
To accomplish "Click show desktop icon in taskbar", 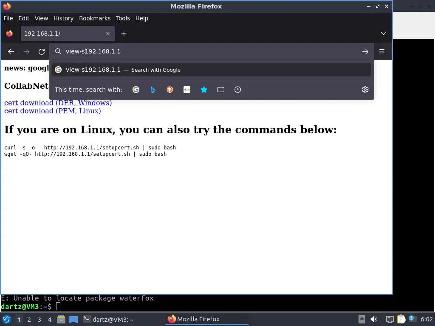I will click(x=73, y=319).
